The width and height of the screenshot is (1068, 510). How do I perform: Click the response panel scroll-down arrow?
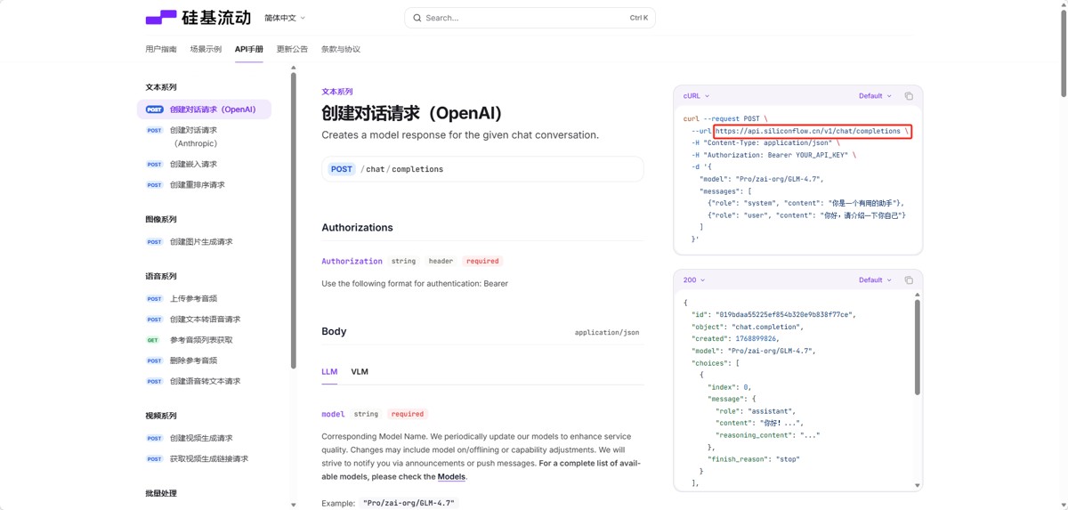(x=918, y=486)
